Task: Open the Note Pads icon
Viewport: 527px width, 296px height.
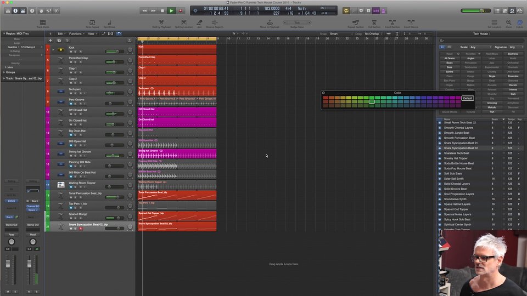Action: 505,11
